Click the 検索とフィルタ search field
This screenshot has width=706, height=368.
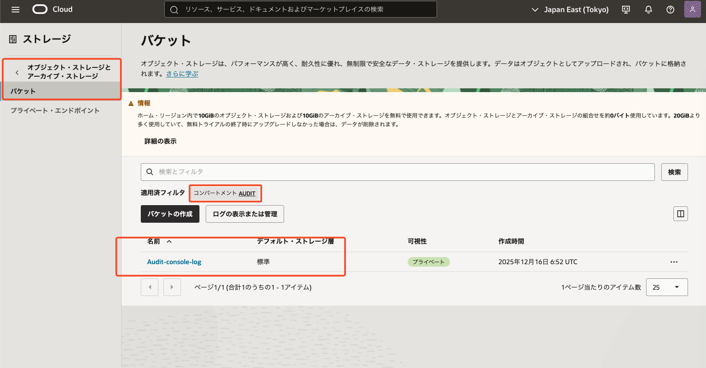coord(398,172)
